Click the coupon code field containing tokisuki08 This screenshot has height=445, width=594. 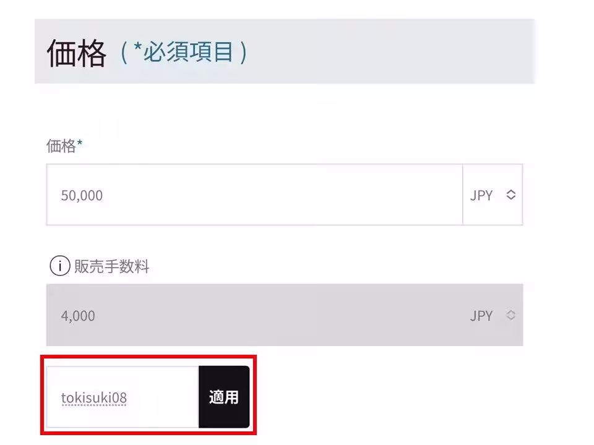pos(123,397)
